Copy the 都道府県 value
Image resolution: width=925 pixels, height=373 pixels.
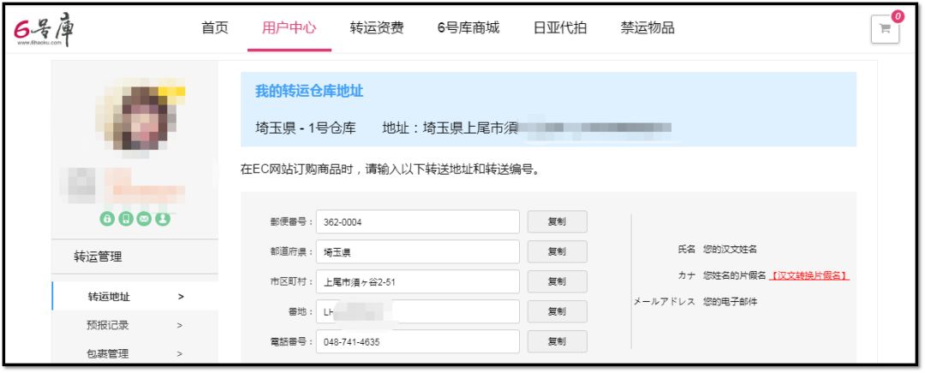[x=557, y=252]
